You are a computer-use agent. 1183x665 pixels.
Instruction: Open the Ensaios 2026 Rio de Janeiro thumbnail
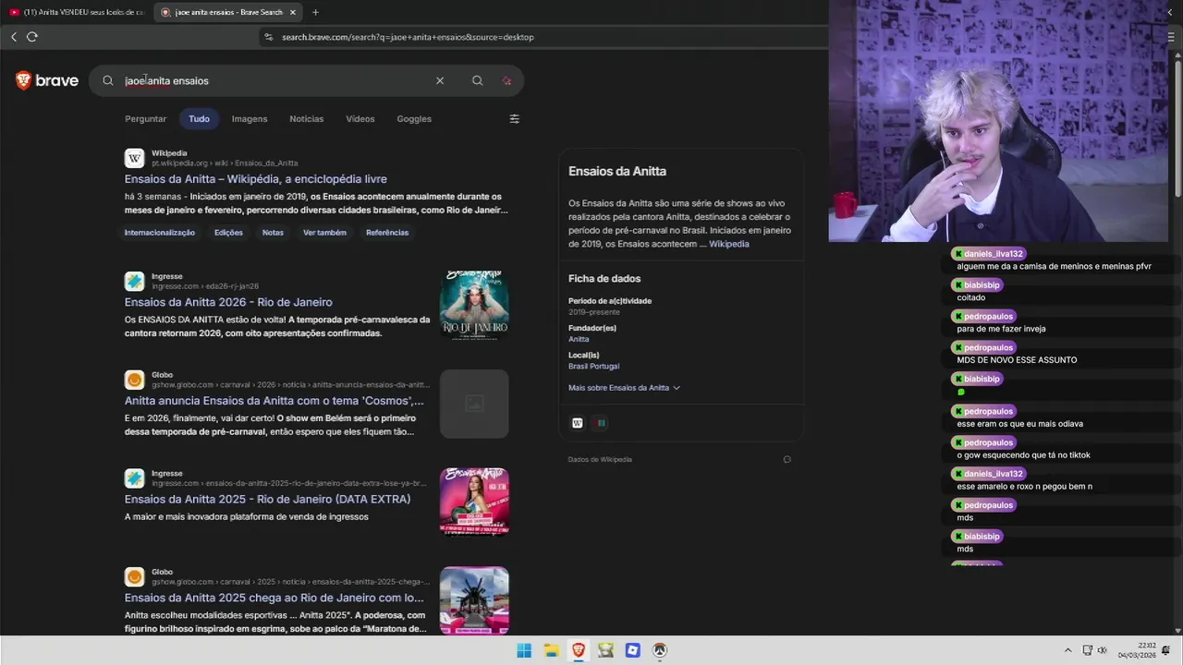click(x=474, y=305)
